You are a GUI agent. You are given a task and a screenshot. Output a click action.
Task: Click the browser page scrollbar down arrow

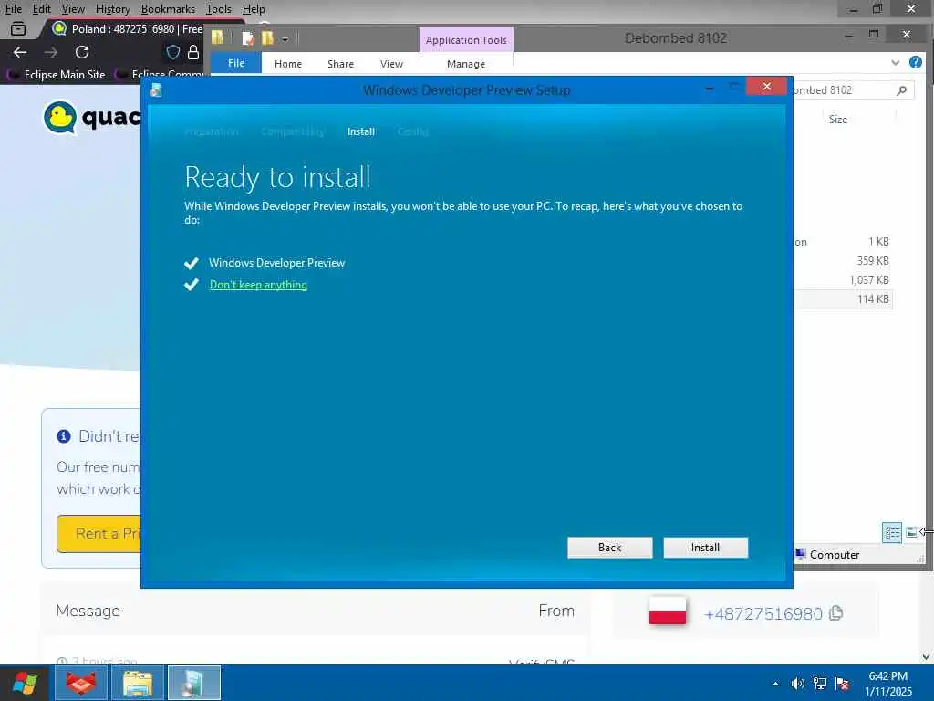click(927, 657)
